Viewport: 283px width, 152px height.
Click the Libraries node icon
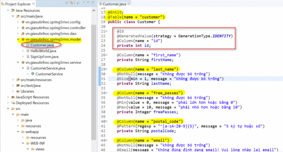click(x=17, y=92)
